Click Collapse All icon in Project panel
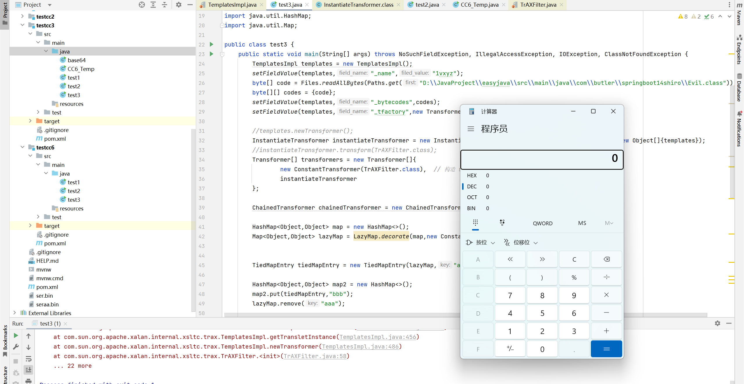This screenshot has height=384, width=744. pyautogui.click(x=164, y=5)
